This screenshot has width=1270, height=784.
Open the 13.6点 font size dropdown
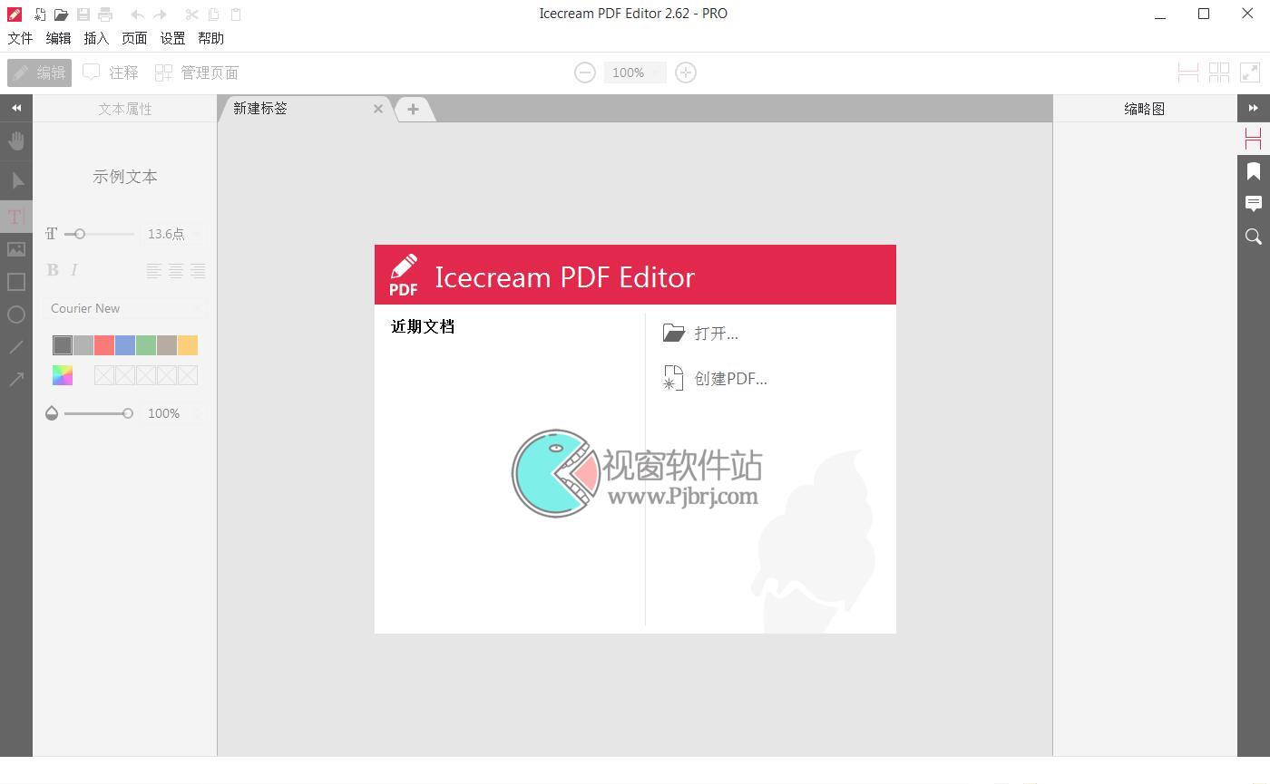(173, 234)
